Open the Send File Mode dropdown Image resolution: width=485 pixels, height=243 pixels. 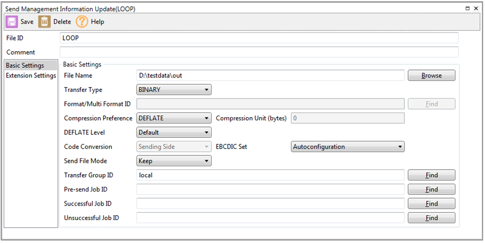[174, 161]
